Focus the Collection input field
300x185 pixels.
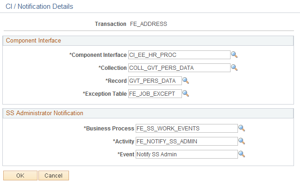179,68
